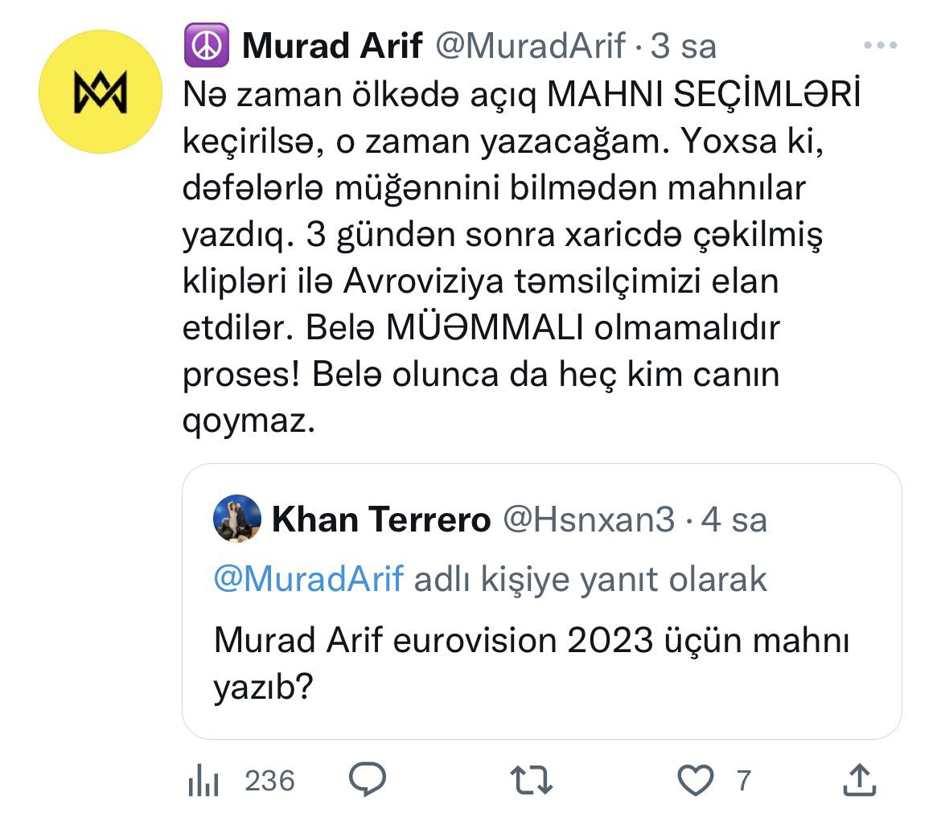Click the @Hsnxan3 username handle
This screenshot has height=825, width=941.
(589, 520)
